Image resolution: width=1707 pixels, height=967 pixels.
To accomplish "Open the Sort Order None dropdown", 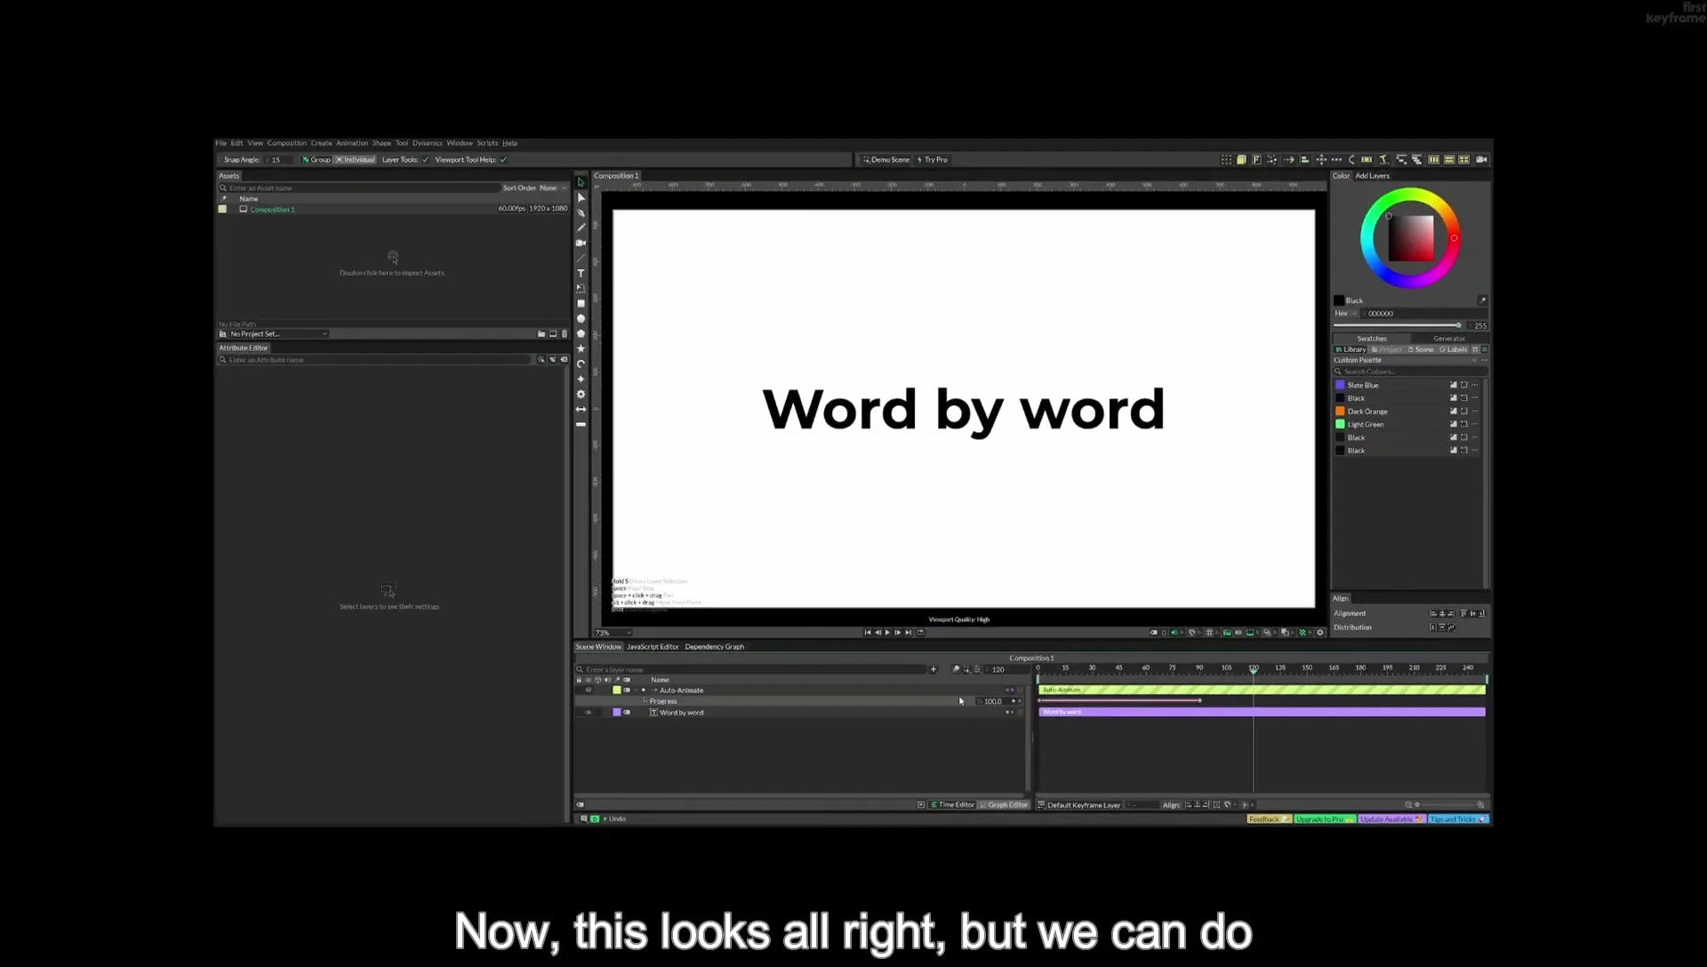I will [552, 188].
